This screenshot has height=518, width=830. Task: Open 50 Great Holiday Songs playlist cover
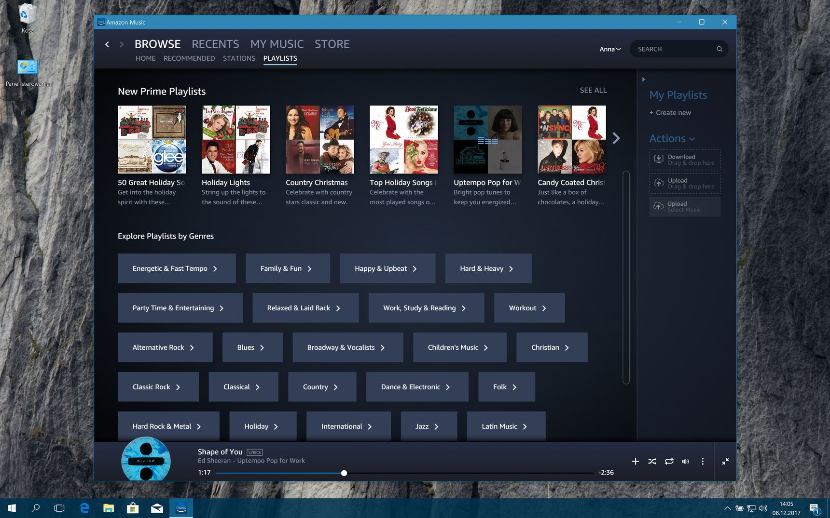tap(152, 140)
